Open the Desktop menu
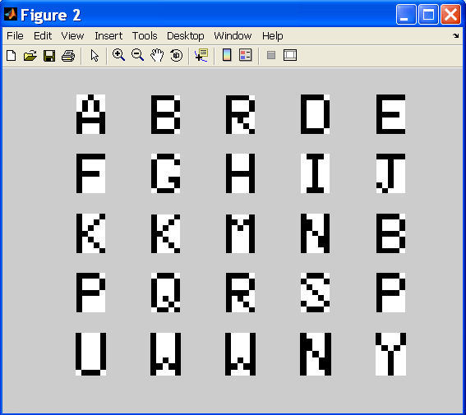 click(x=186, y=36)
